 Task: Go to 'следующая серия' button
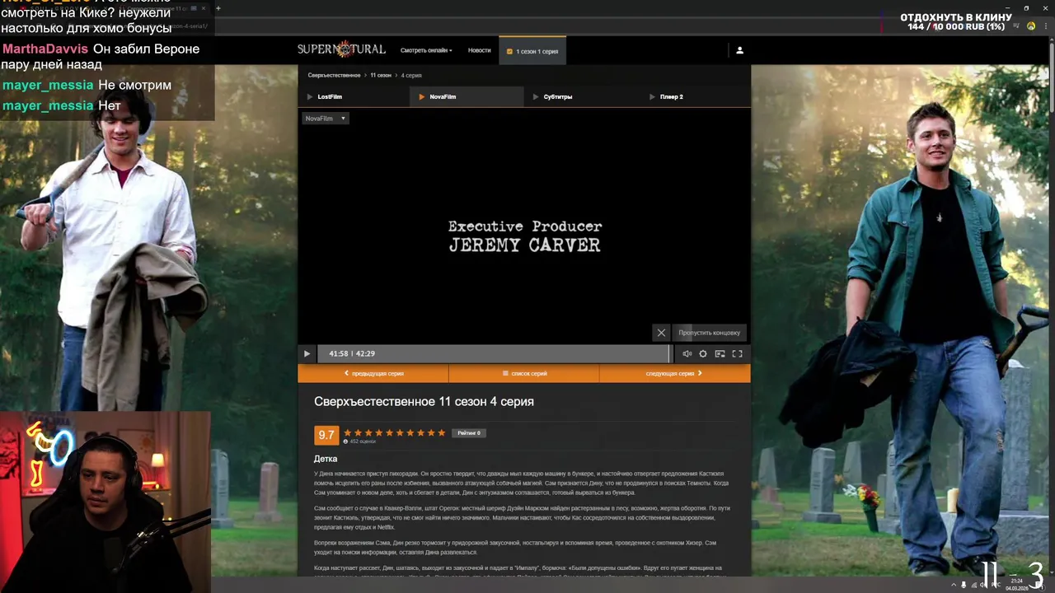click(x=675, y=373)
